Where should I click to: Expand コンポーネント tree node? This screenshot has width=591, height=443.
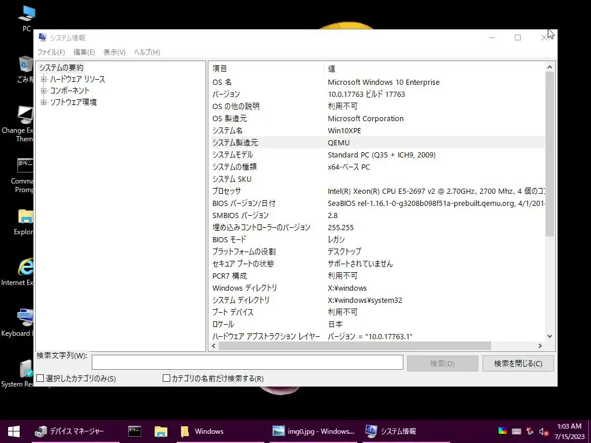[x=44, y=91]
